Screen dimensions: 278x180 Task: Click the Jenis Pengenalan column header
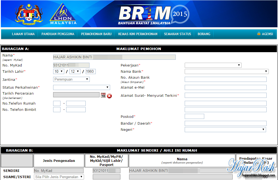59,161
